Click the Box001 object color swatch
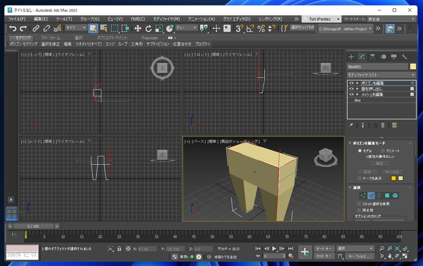This screenshot has width=423, height=266. pos(413,66)
